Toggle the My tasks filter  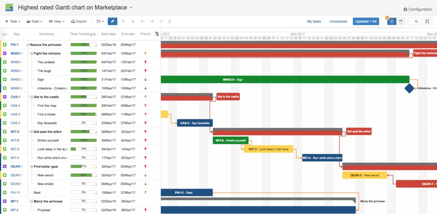click(314, 21)
